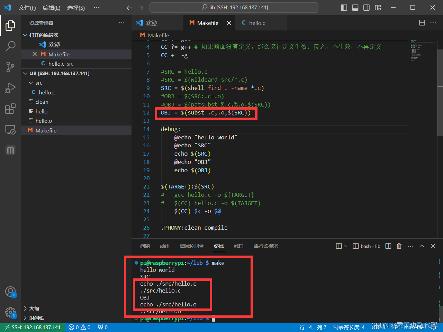The image size is (443, 332).
Task: Select the bash - lib terminal
Action: 367,246
